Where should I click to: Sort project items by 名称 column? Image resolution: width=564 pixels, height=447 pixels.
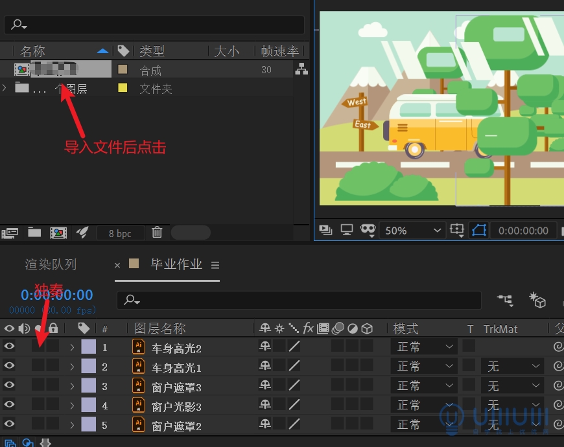pos(32,51)
